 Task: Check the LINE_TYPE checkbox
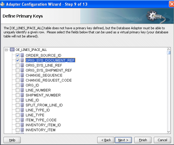[x=18, y=115]
